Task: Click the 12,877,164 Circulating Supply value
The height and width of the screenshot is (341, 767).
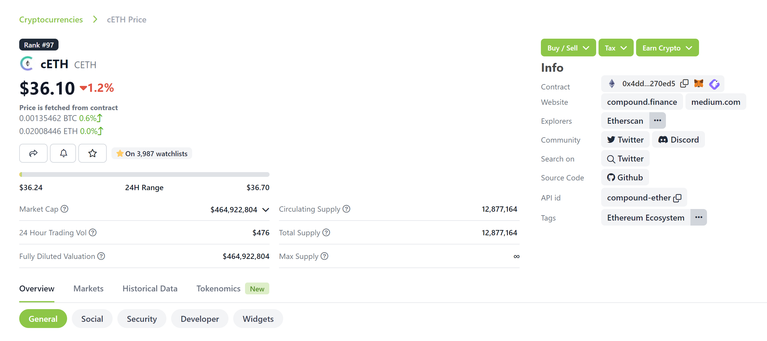Action: point(499,209)
